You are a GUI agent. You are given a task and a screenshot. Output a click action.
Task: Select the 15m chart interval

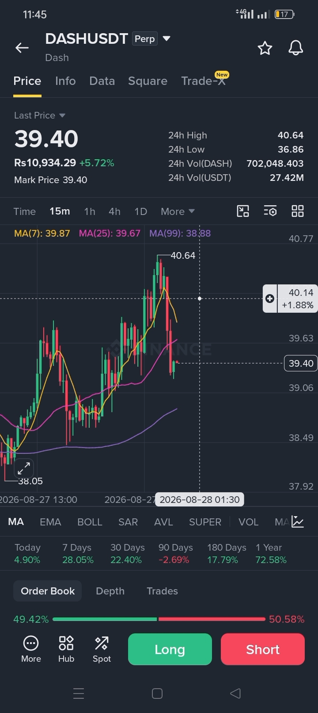point(60,211)
